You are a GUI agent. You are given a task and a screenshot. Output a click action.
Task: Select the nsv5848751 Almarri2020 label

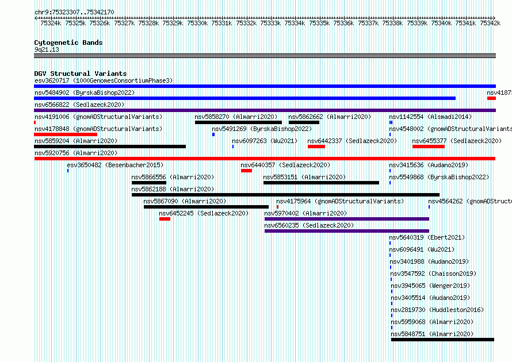pyautogui.click(x=433, y=334)
